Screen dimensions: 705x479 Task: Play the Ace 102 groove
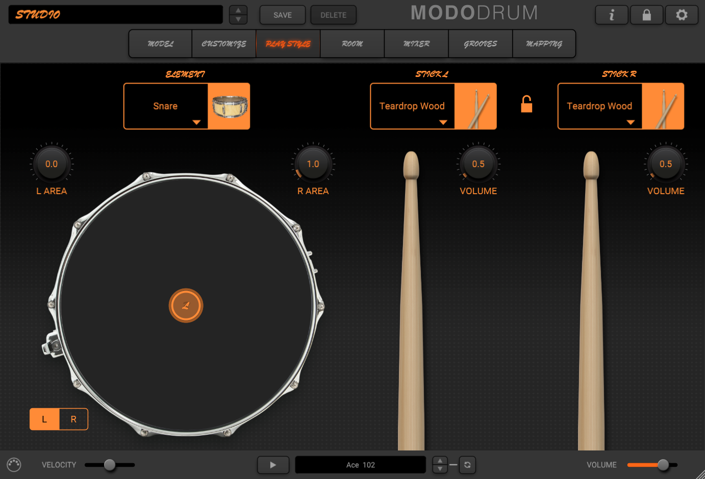click(x=273, y=465)
